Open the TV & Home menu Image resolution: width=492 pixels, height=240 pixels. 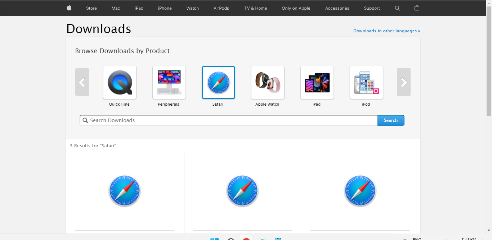pyautogui.click(x=256, y=8)
